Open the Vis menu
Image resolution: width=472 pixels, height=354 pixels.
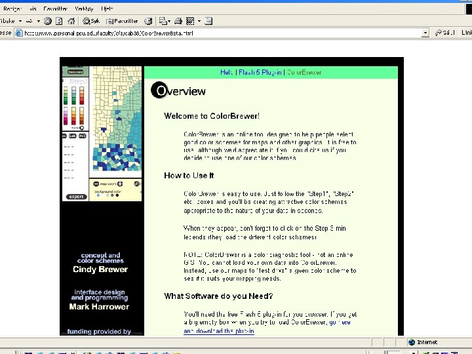pyautogui.click(x=33, y=9)
